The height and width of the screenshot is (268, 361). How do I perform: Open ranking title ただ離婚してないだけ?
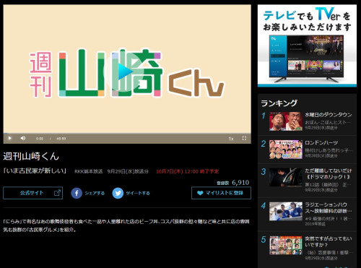(329, 174)
